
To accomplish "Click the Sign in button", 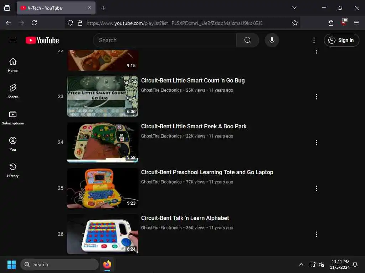I will pos(341,40).
